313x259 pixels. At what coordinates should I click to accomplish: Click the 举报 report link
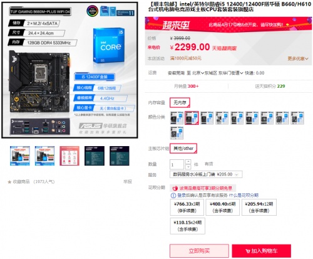[128, 182]
